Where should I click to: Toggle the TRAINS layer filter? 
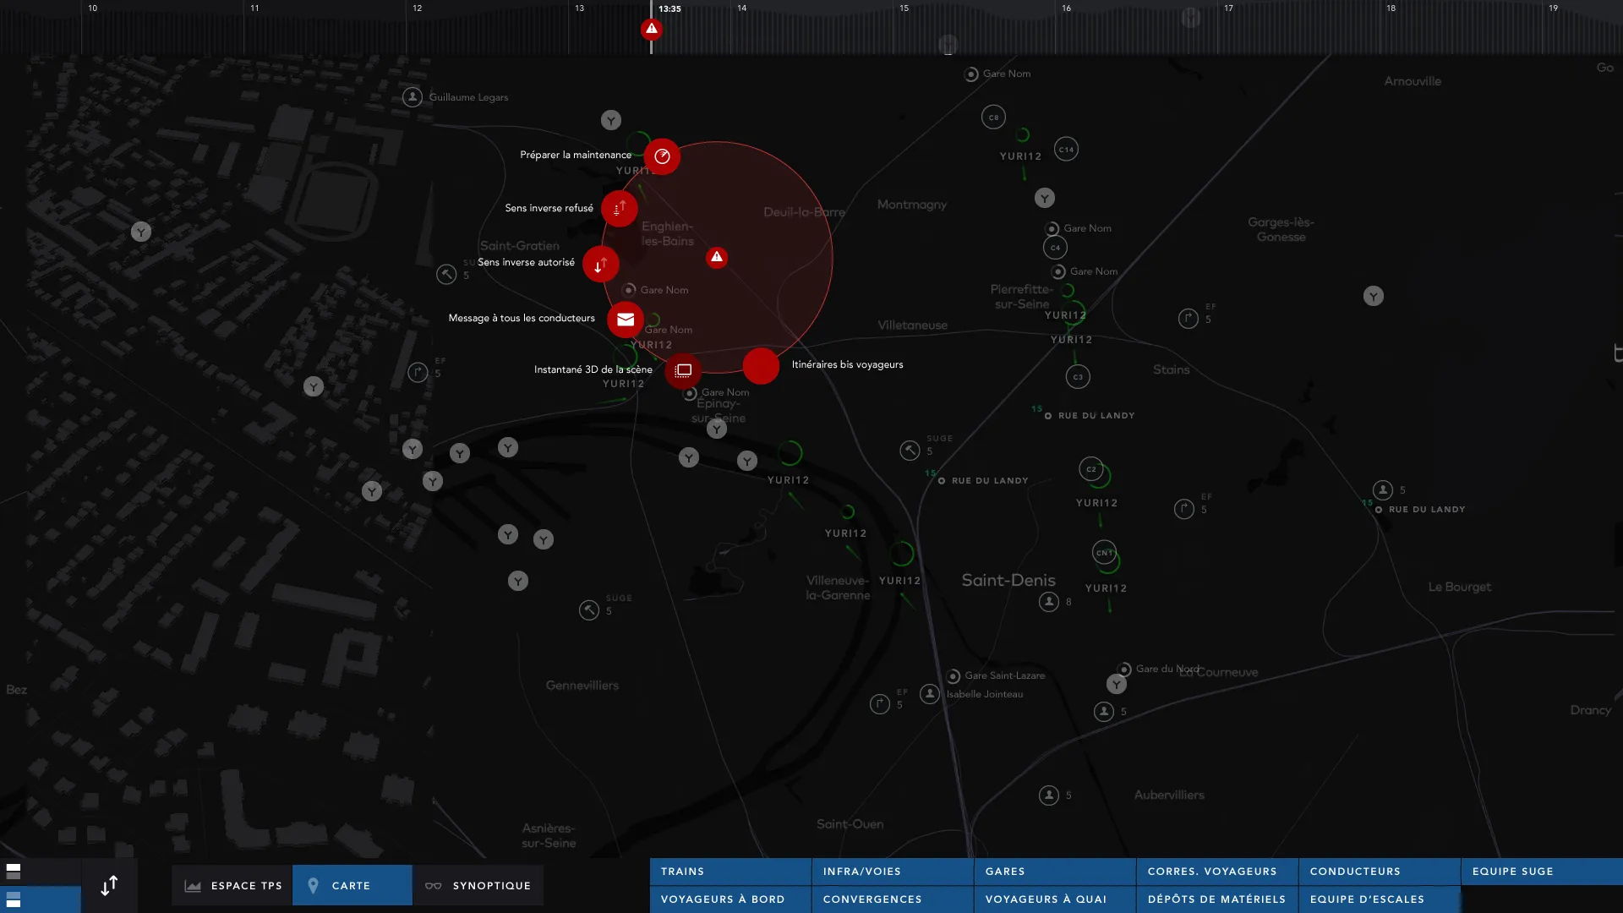730,872
